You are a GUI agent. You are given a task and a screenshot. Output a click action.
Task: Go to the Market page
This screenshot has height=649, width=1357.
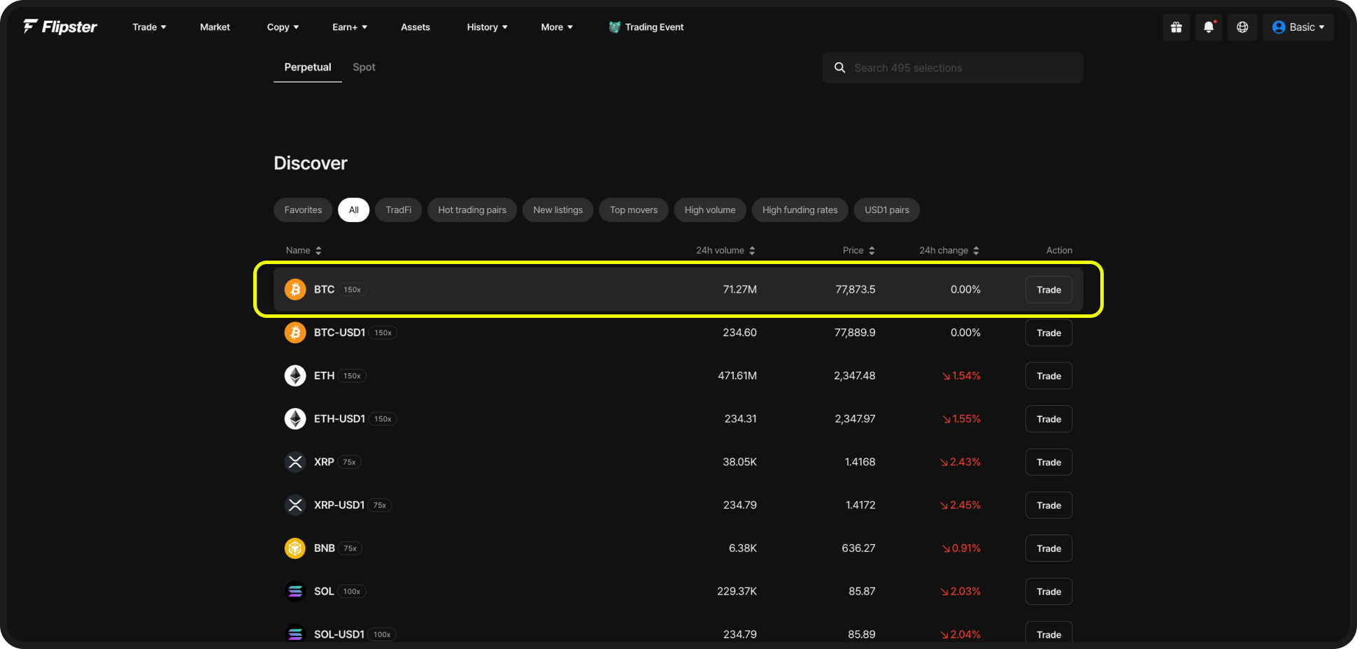tap(215, 27)
